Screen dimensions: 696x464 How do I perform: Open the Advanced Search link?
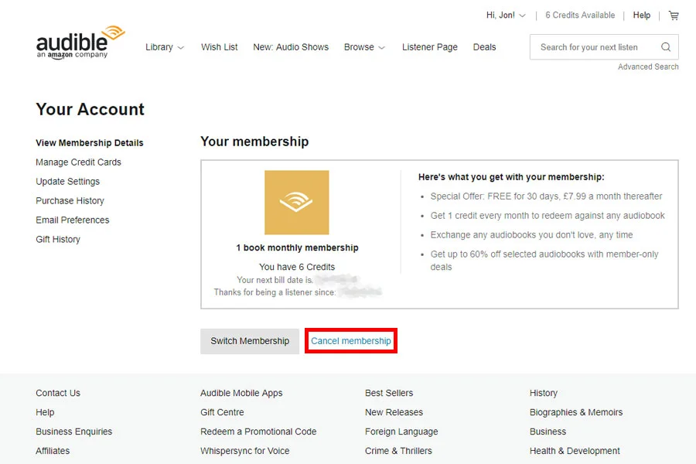(x=648, y=67)
